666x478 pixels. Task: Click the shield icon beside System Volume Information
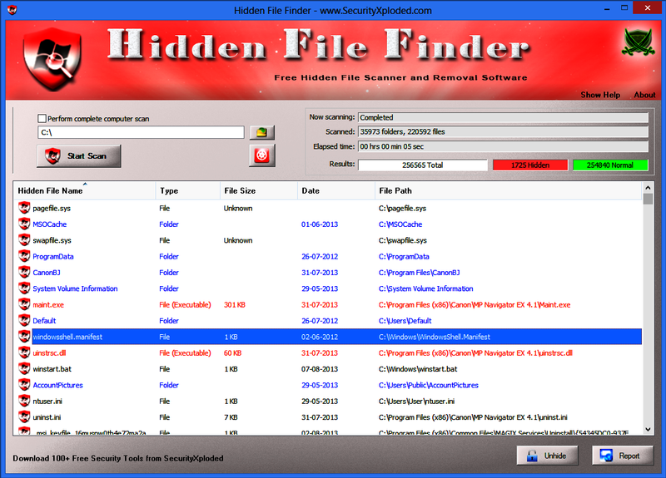[24, 288]
